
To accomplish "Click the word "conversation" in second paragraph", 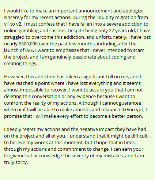I will tap(46, 97).
